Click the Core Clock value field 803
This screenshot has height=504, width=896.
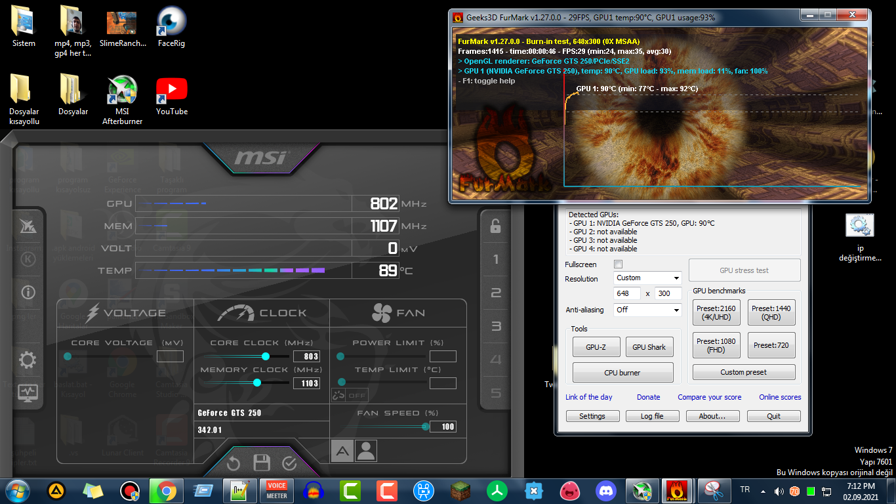click(x=307, y=356)
